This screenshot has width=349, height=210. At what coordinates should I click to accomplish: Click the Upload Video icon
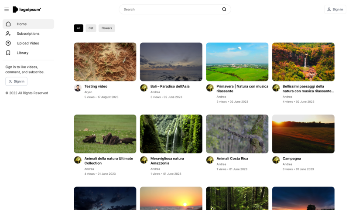[8, 43]
